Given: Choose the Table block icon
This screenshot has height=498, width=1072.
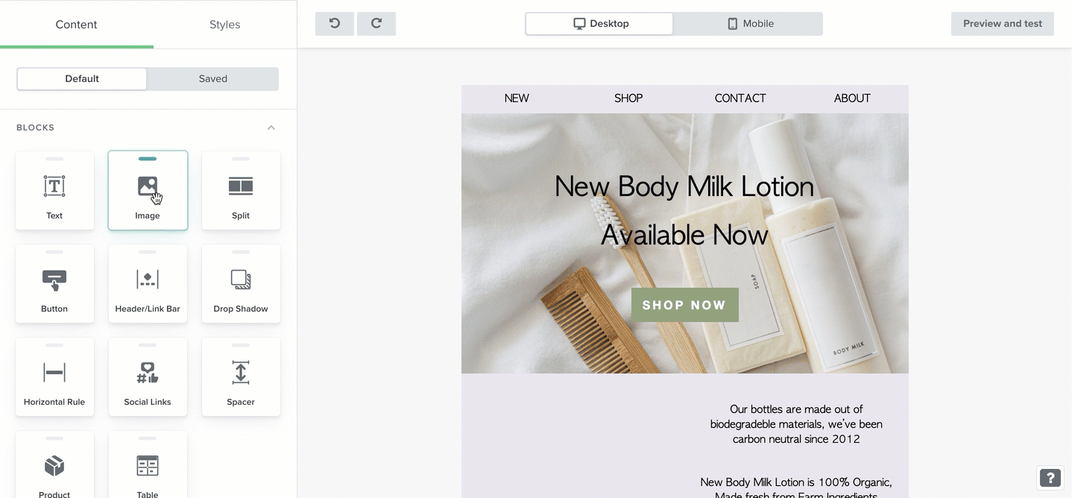Looking at the screenshot, I should [x=148, y=466].
